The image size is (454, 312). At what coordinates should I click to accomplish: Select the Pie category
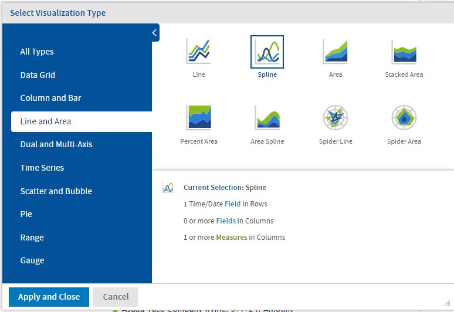pyautogui.click(x=26, y=214)
